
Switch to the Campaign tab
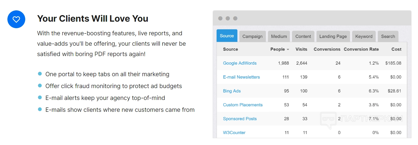(x=252, y=36)
